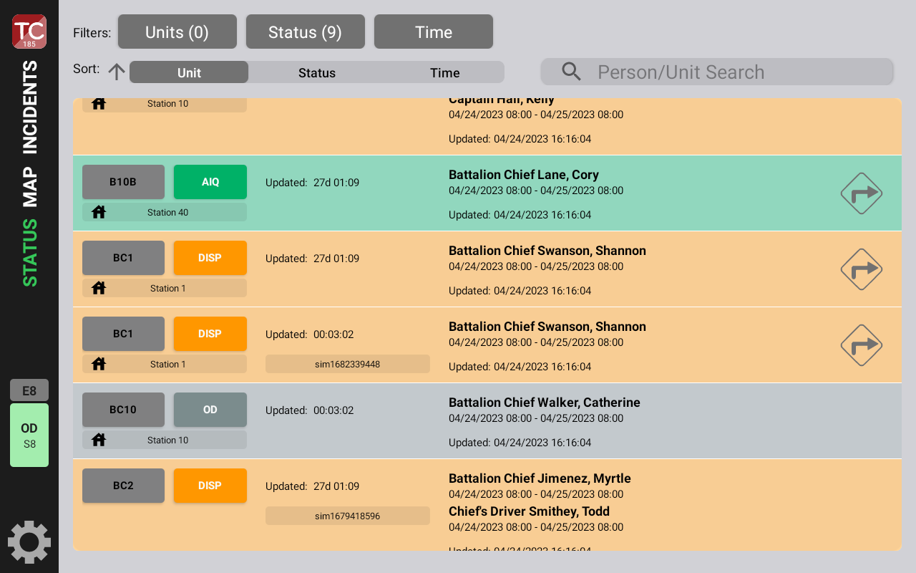Viewport: 916px width, 573px height.
Task: Click the home icon in the BC10 row
Action: point(99,440)
